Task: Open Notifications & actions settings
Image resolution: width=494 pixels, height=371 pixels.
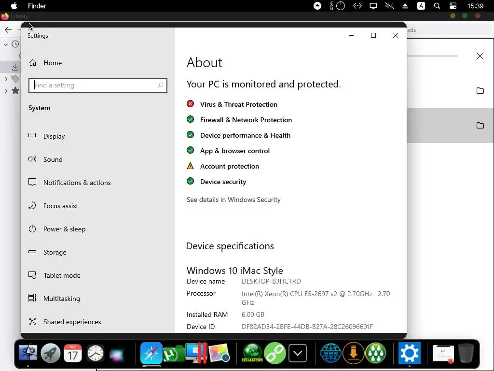Action: click(69, 183)
